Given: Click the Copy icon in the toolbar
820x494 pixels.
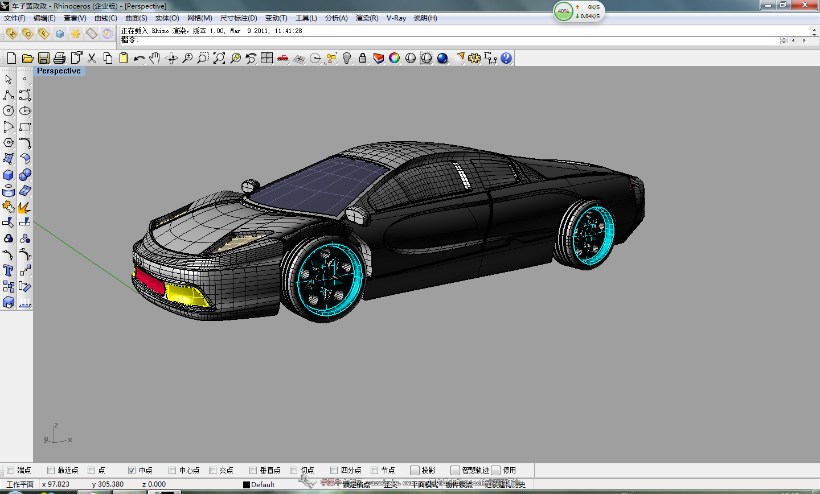Looking at the screenshot, I should (x=108, y=58).
